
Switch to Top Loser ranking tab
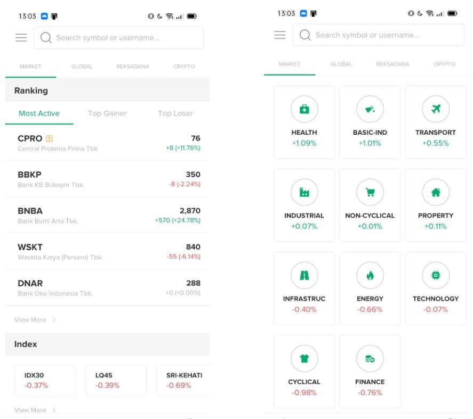[x=175, y=113]
